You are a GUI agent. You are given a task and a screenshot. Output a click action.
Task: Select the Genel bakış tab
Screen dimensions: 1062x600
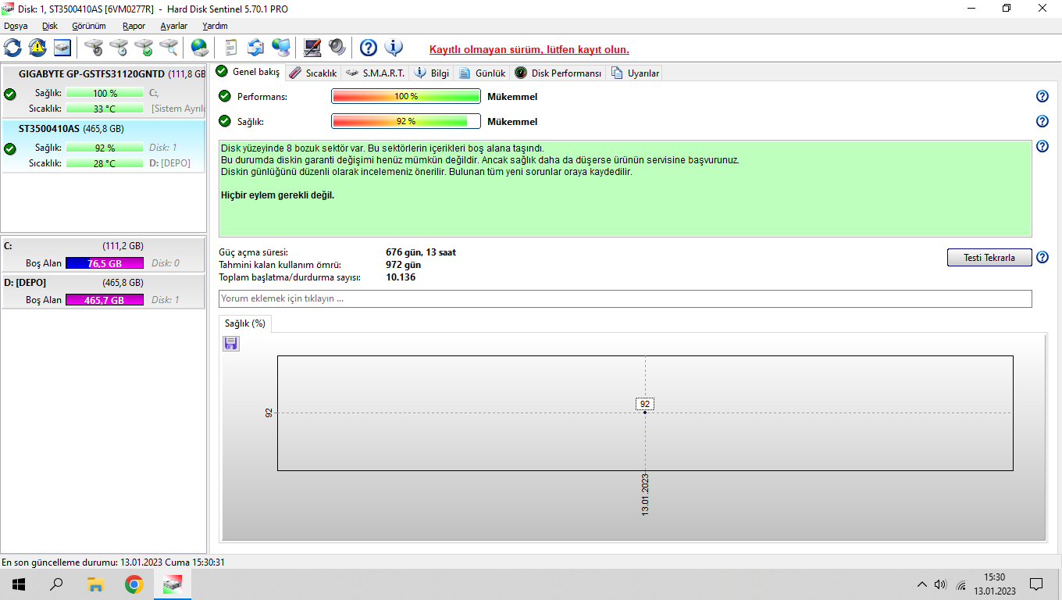tap(248, 72)
